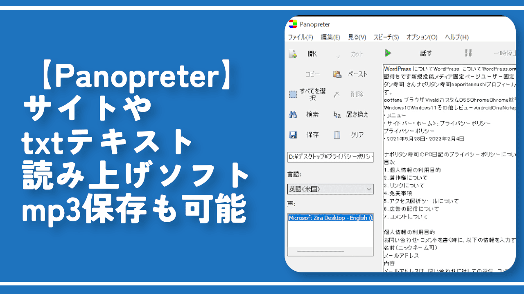The width and height of the screenshot is (524, 294).
Task: Click the ・メニュー line in text
Action: pyautogui.click(x=395, y=116)
